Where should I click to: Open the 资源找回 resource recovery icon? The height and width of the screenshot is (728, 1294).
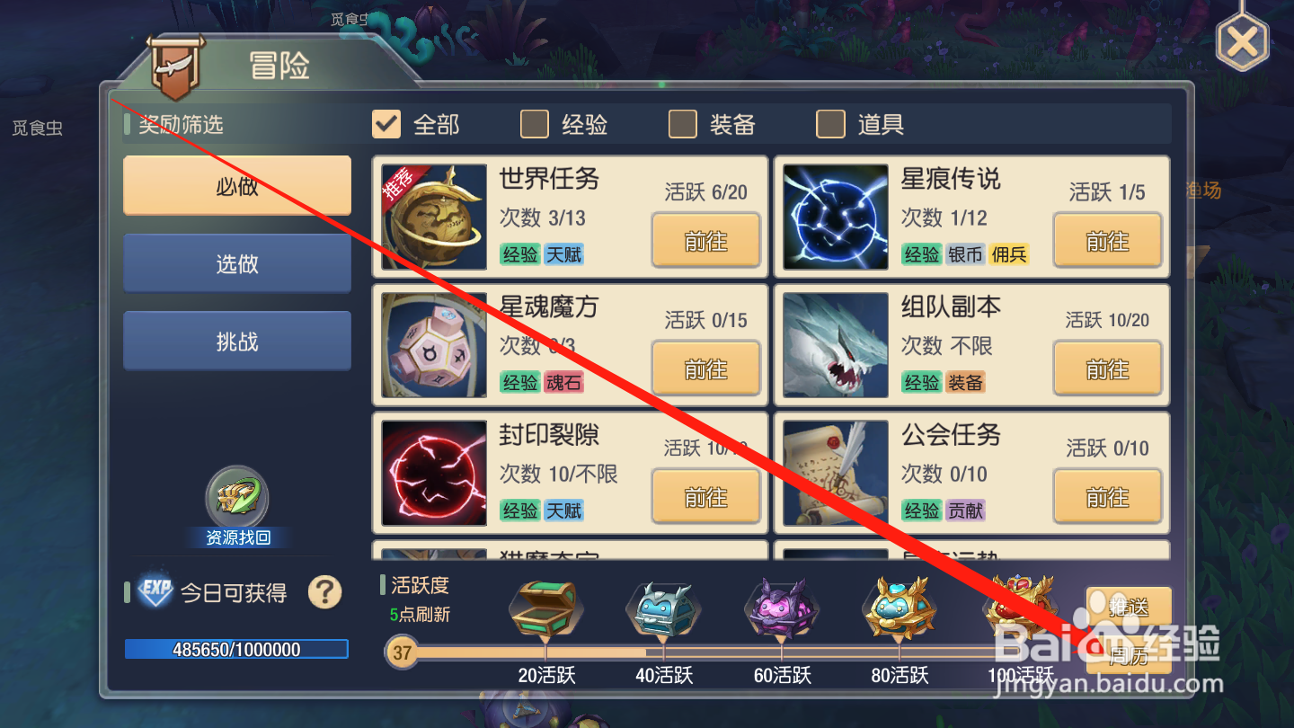pyautogui.click(x=237, y=497)
